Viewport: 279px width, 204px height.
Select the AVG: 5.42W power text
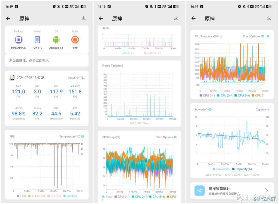pyautogui.click(x=251, y=175)
